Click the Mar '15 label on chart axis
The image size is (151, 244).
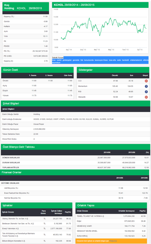tap(97, 49)
